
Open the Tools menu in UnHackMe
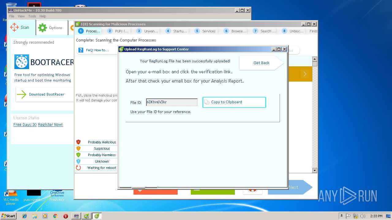[32, 16]
